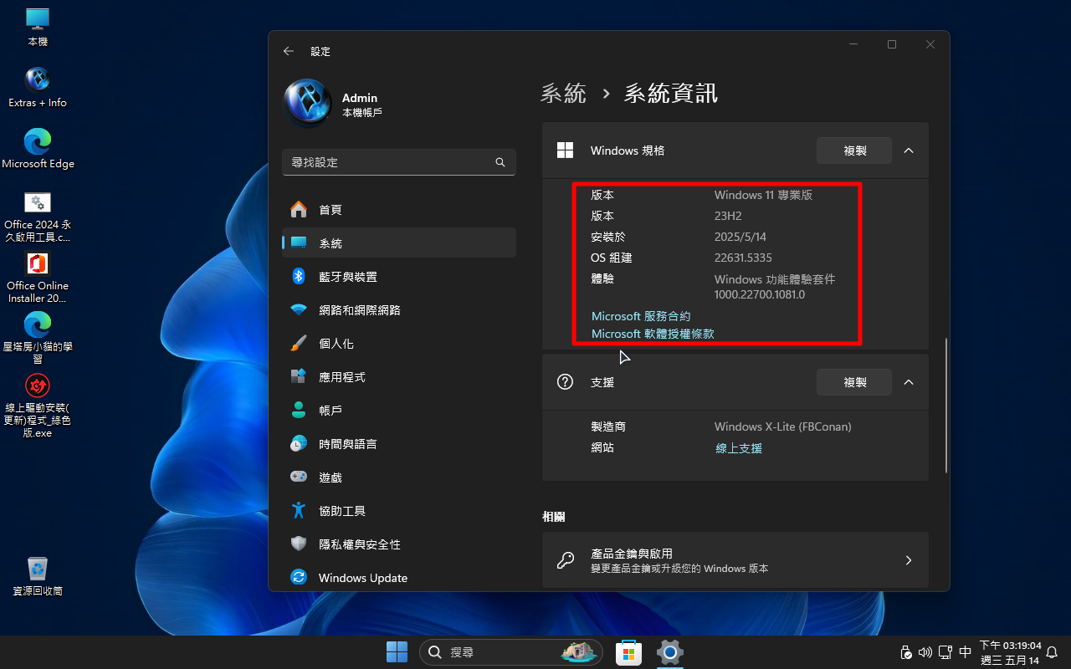1071x669 pixels.
Task: Maximize the Settings window
Action: 892,44
